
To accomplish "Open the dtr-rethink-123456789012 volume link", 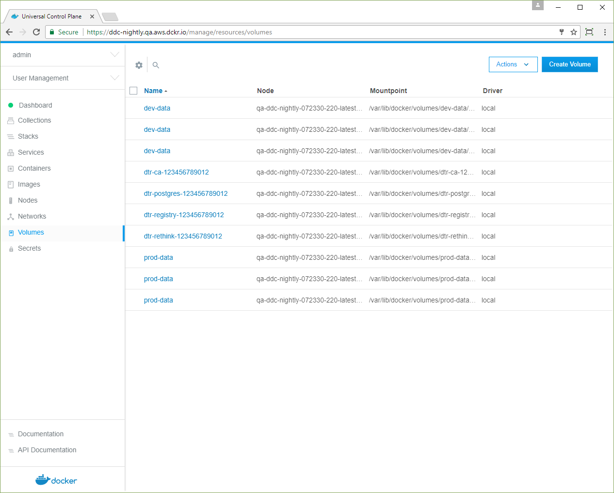I will tap(183, 236).
